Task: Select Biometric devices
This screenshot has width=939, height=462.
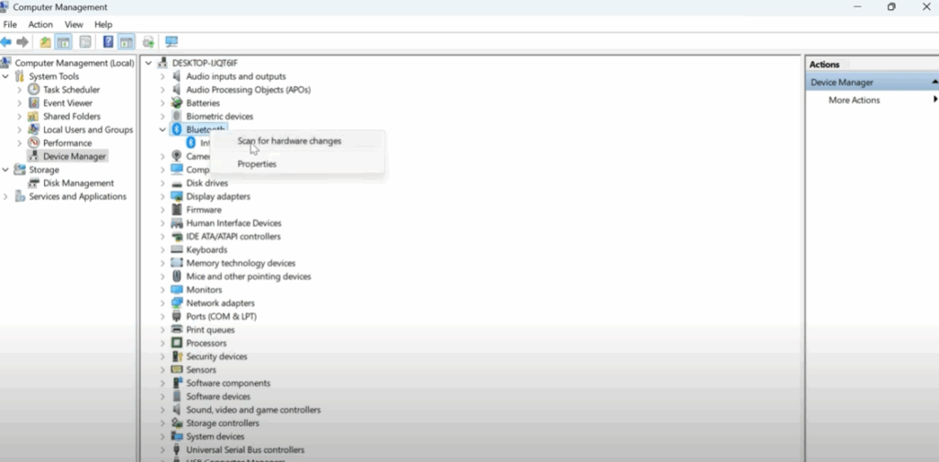Action: (219, 116)
